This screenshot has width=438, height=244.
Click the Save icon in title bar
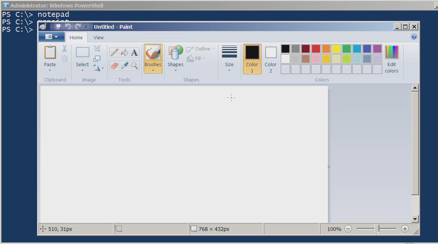pyautogui.click(x=58, y=27)
